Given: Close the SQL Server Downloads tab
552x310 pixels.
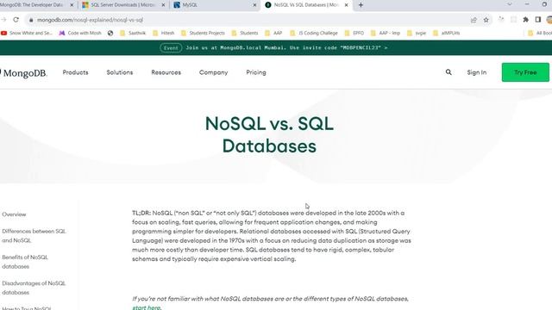Looking at the screenshot, I should click(163, 5).
